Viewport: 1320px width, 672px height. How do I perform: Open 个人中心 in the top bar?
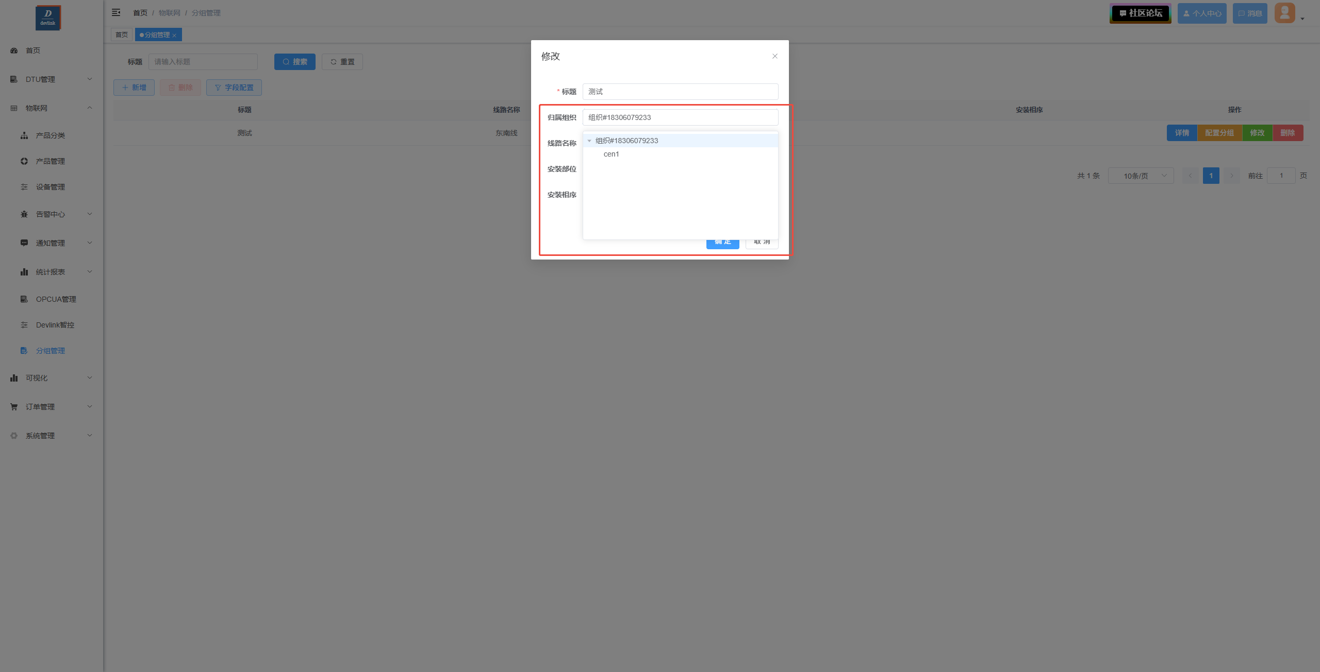click(1201, 13)
